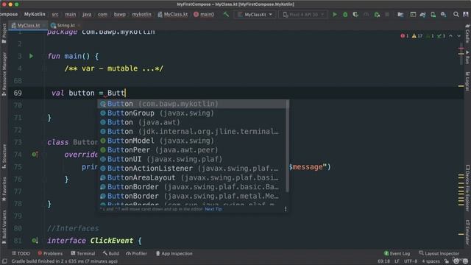Click the Run with Coverage icon
471x265 pixels.
(x=355, y=15)
